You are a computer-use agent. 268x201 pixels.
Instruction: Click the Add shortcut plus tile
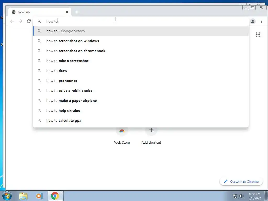(x=151, y=136)
